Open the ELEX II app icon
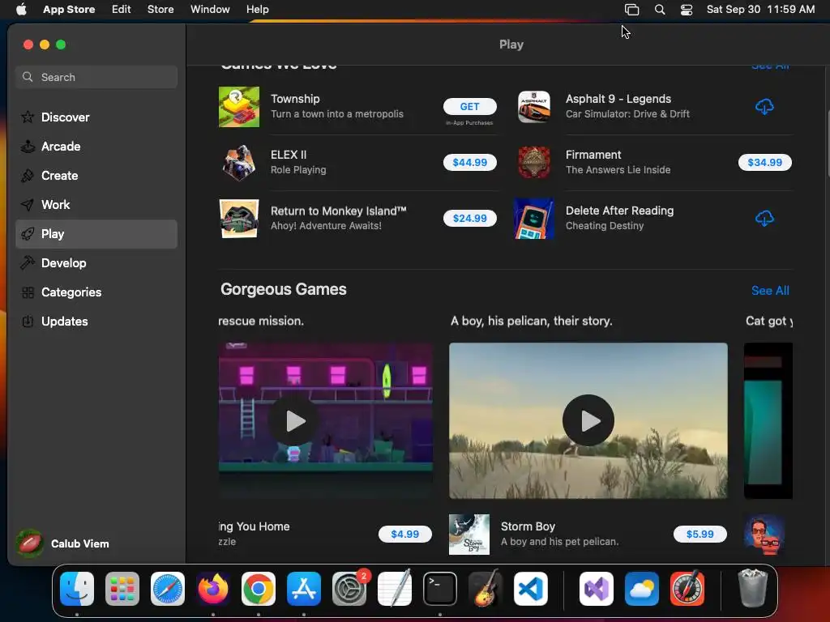This screenshot has height=622, width=830. pos(239,162)
